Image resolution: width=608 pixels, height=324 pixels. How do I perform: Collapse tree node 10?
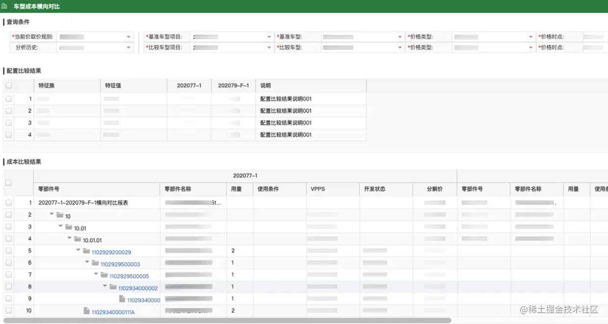pos(52,215)
